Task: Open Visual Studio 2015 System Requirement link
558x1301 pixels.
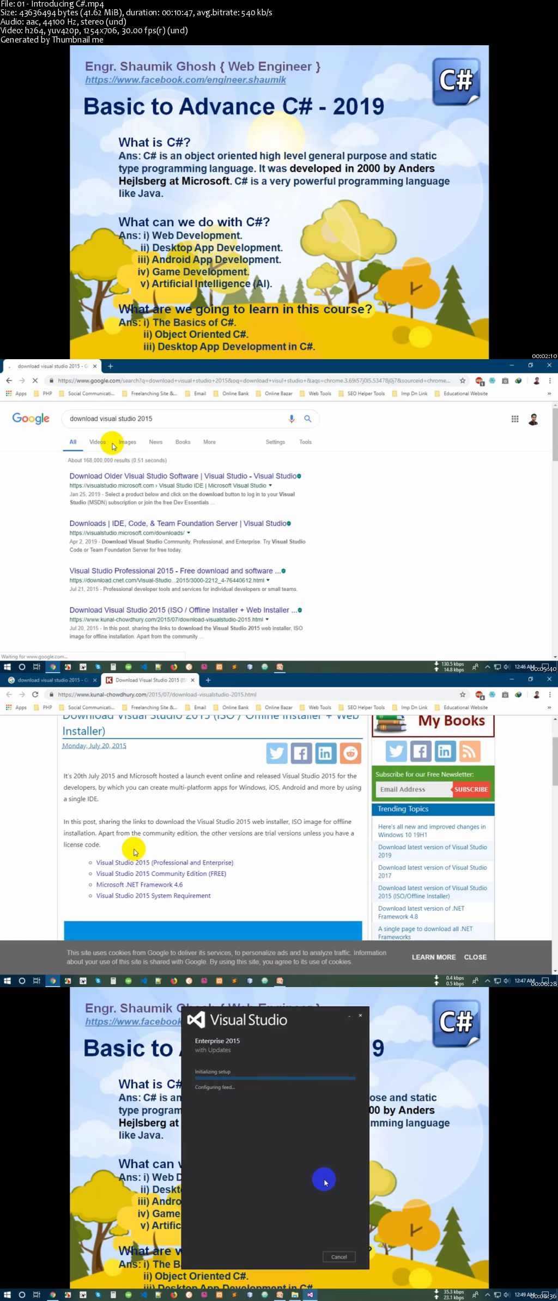Action: [153, 895]
